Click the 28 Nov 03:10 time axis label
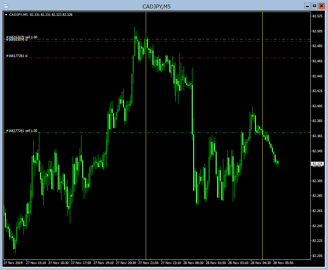This screenshot has height=270, width=328. click(x=238, y=263)
